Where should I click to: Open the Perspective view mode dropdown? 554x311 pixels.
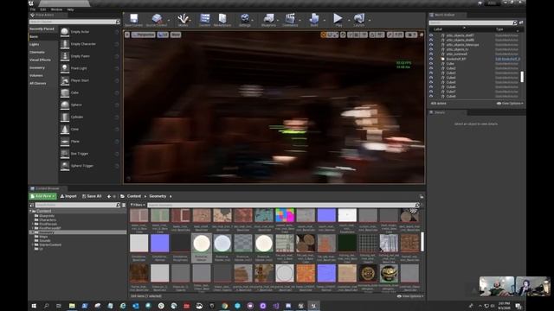tap(143, 35)
